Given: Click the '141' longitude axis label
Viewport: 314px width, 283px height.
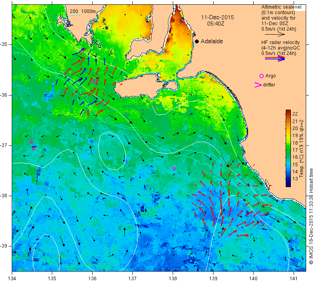Looking at the screenshot, I should point(294,279).
